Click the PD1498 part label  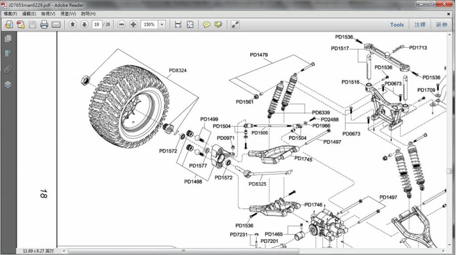[193, 182]
